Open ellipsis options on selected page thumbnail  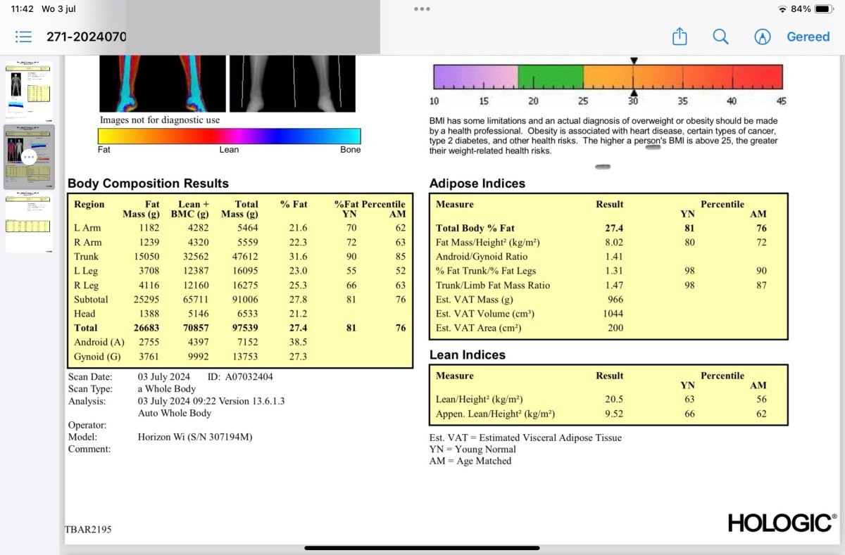(x=29, y=157)
